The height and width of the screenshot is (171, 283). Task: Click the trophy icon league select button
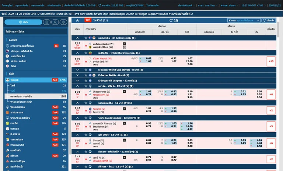click(x=268, y=21)
